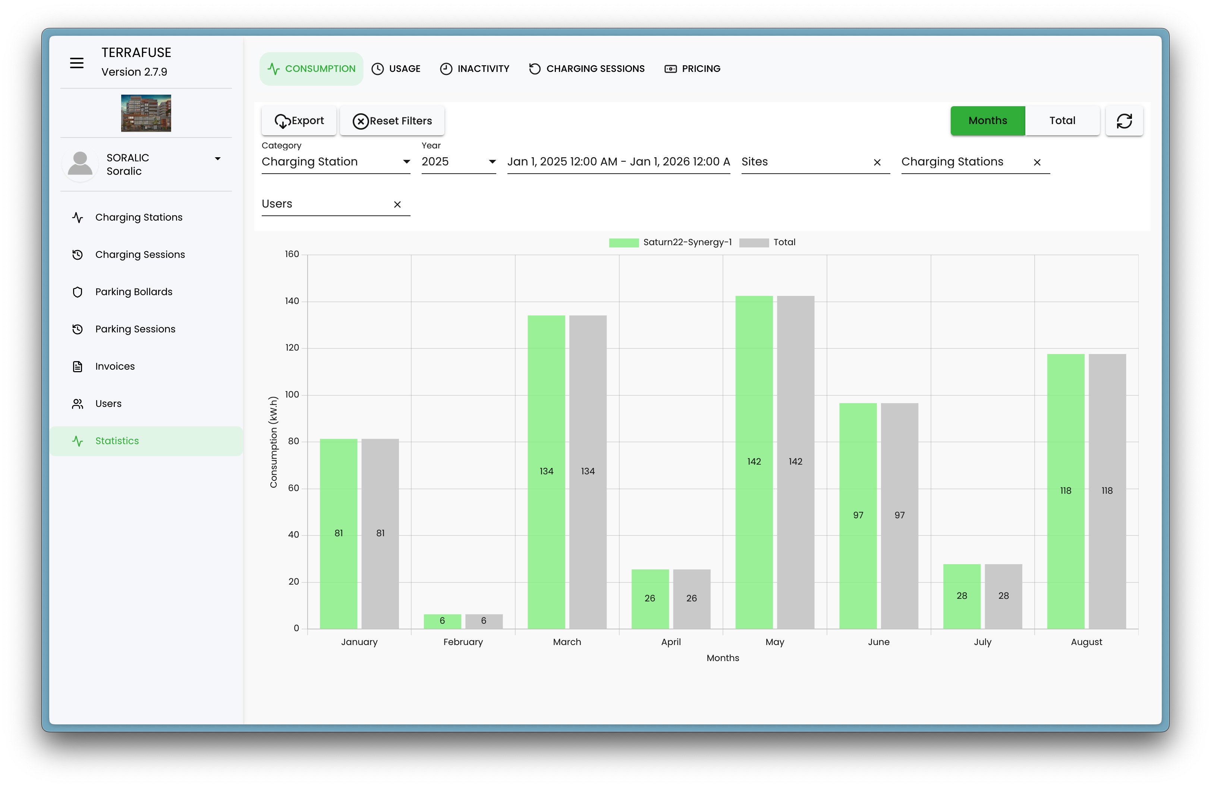The width and height of the screenshot is (1211, 787).
Task: Go to Charging Sessions sidebar item
Action: click(140, 255)
